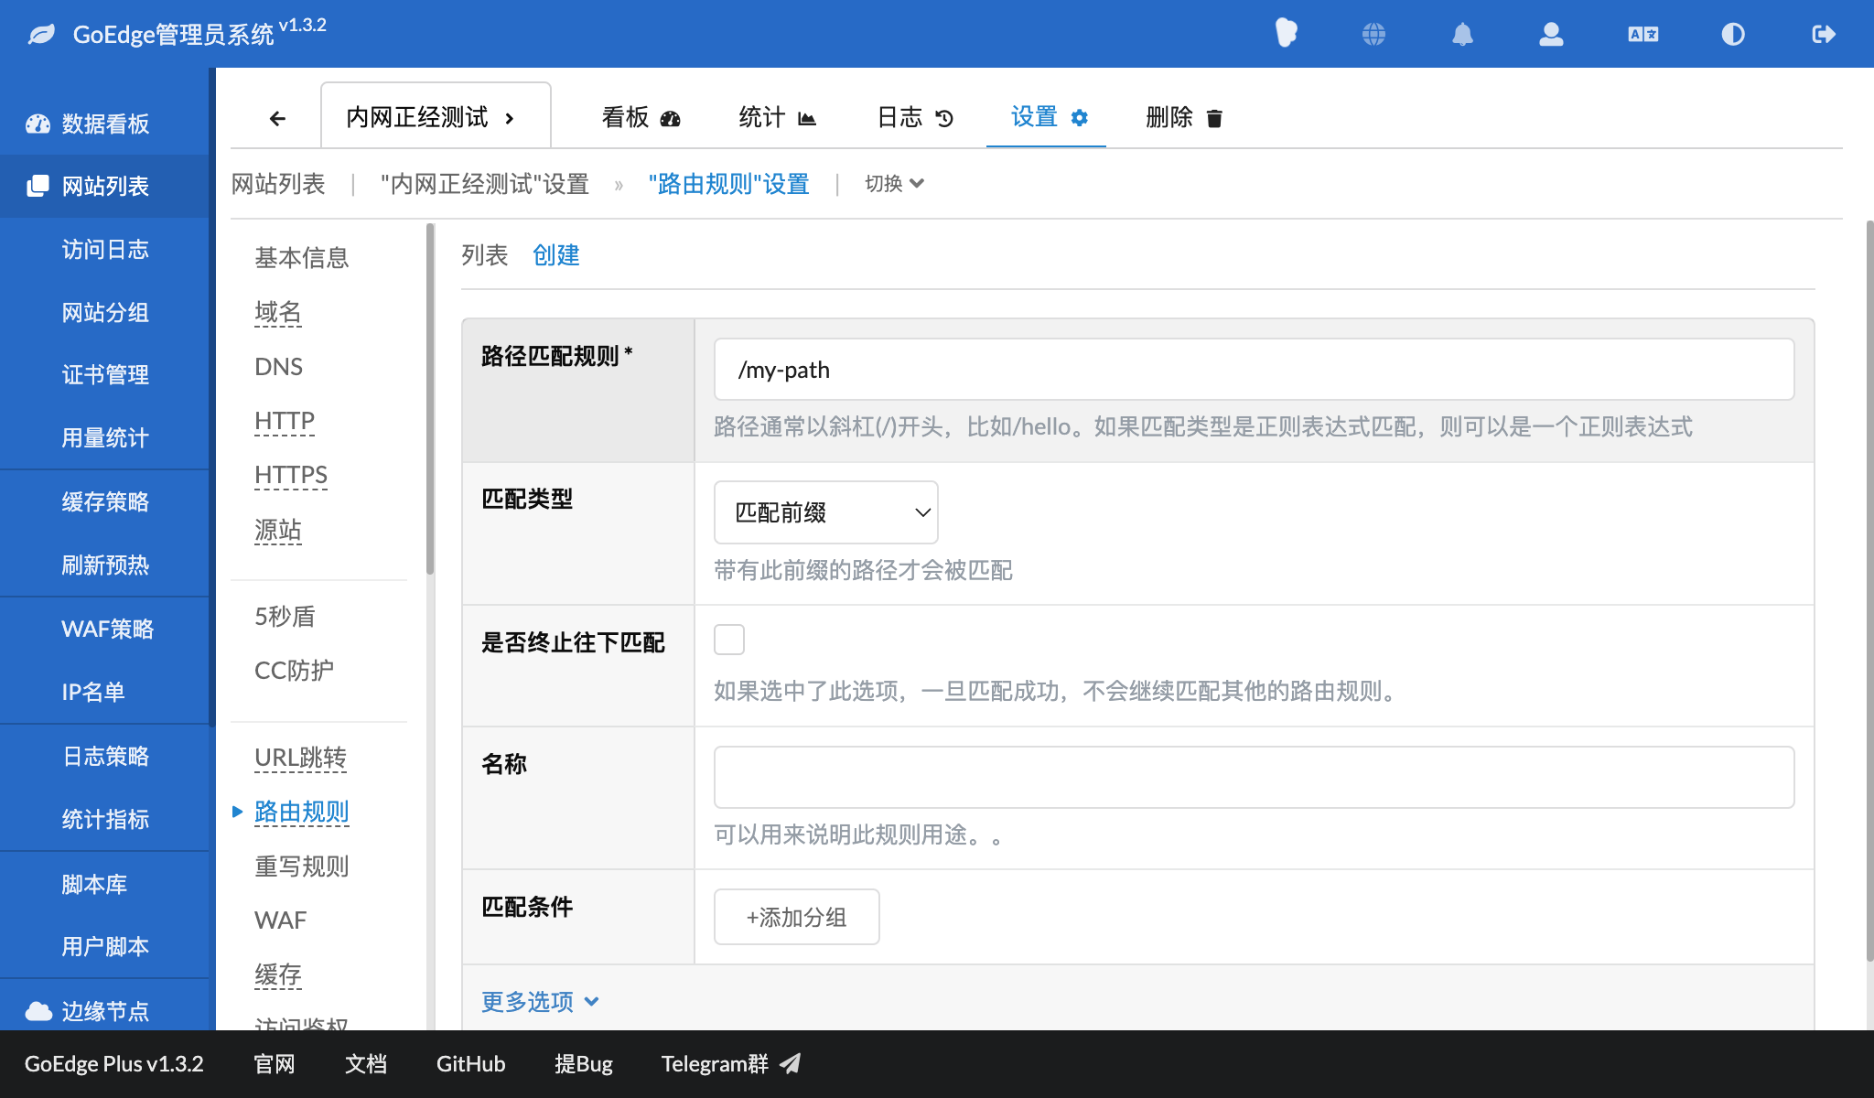Open 内网正经测试 site switcher
This screenshot has width=1874, height=1098.
436,117
